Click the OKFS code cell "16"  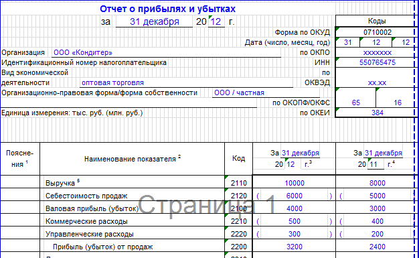pyautogui.click(x=398, y=103)
